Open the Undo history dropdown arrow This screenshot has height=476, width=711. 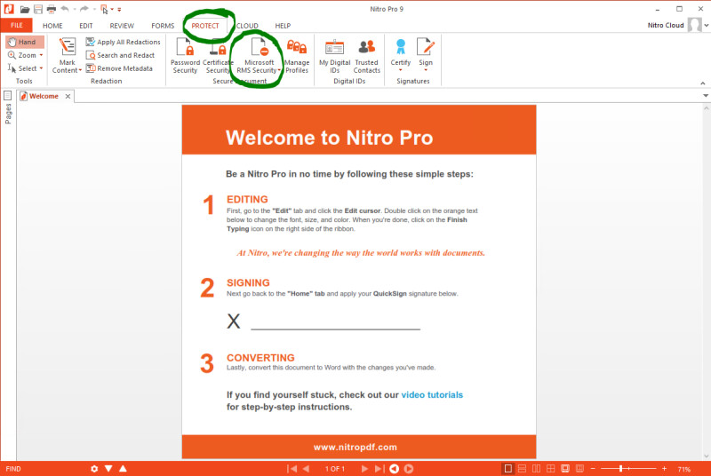75,9
